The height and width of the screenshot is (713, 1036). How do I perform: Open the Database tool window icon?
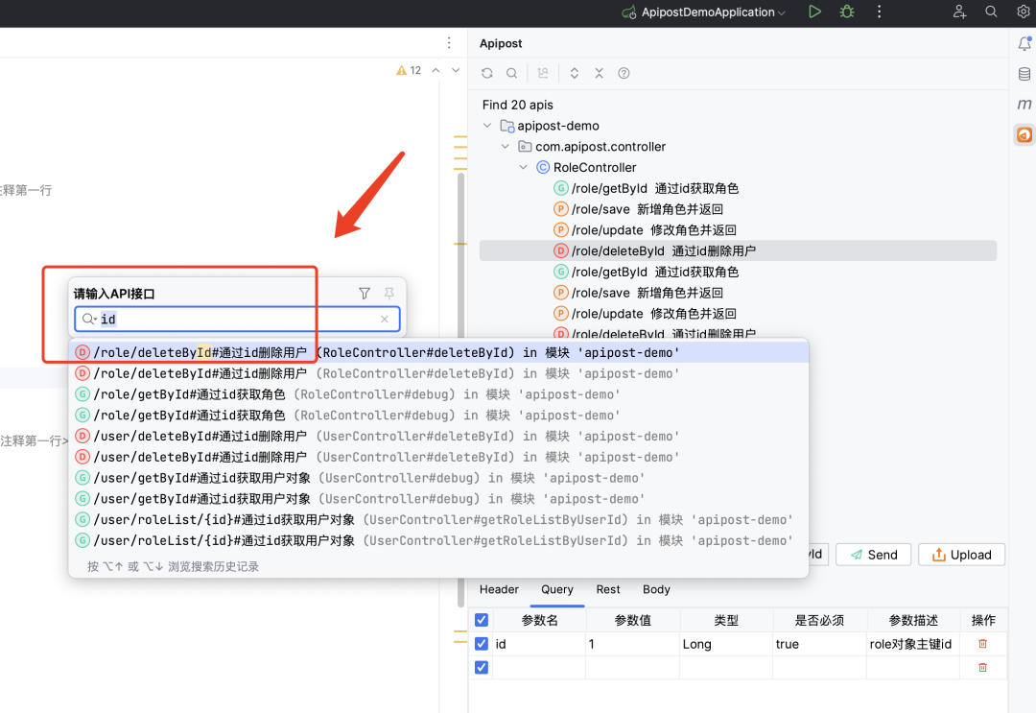coord(1024,74)
